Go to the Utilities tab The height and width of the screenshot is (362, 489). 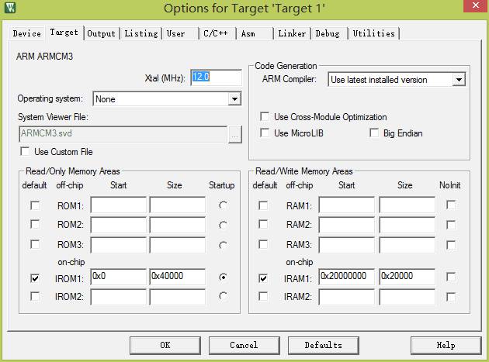pos(373,33)
